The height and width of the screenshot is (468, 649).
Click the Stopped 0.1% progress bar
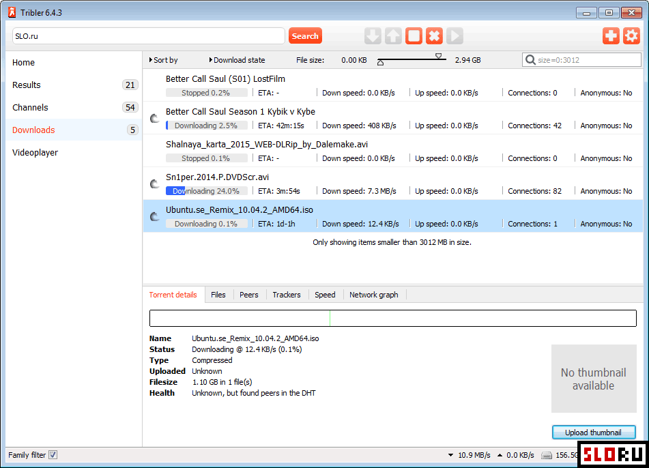tap(207, 158)
